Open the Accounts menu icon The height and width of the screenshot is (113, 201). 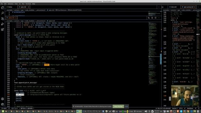tap(3, 99)
